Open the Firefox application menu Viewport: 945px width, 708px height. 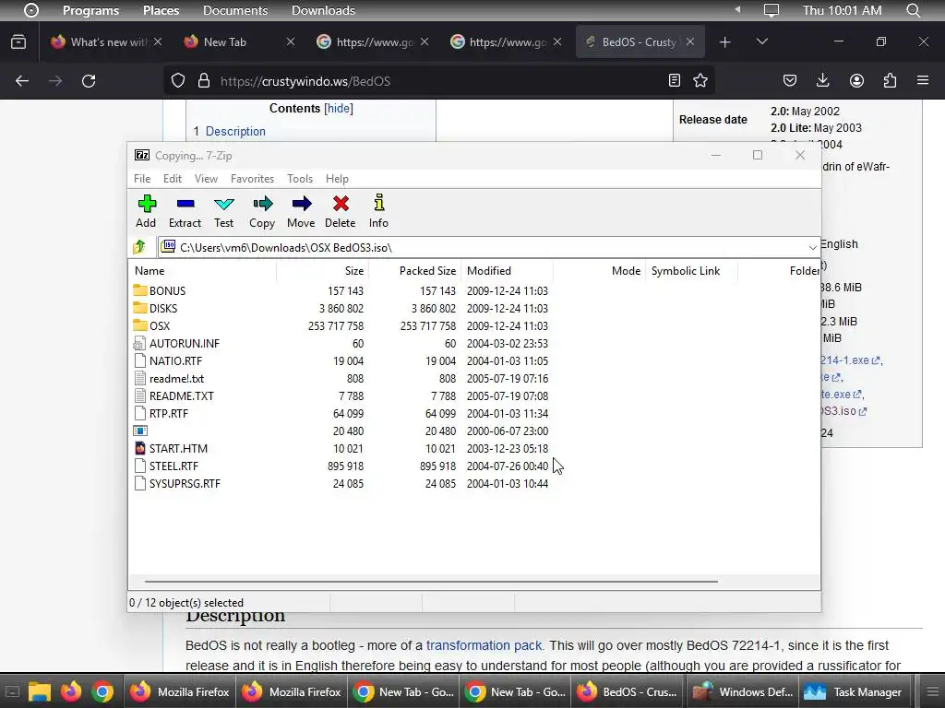[923, 81]
